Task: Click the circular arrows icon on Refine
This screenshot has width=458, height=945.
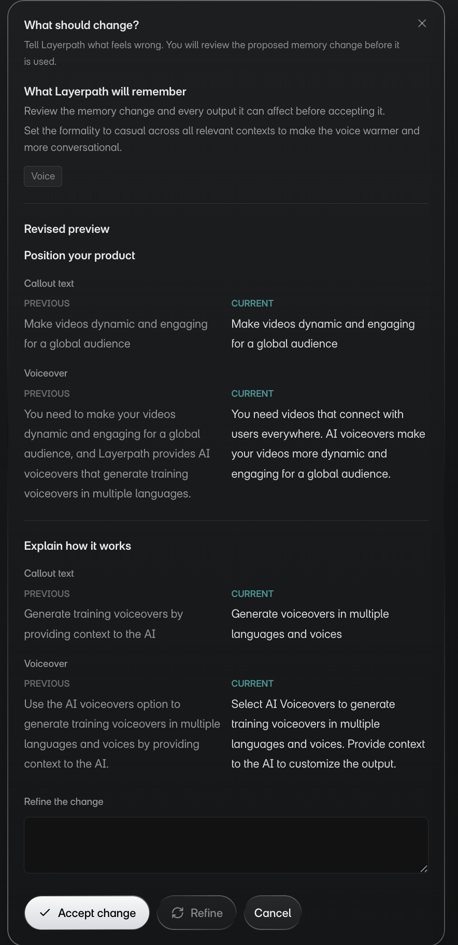Action: (178, 913)
